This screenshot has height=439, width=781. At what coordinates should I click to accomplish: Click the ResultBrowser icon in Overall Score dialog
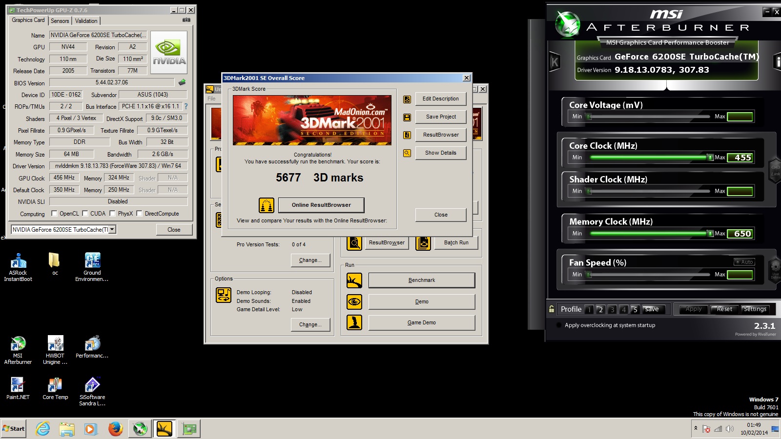[407, 135]
